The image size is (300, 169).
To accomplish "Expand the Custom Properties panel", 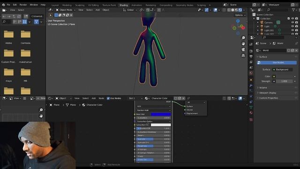I will tap(268, 98).
